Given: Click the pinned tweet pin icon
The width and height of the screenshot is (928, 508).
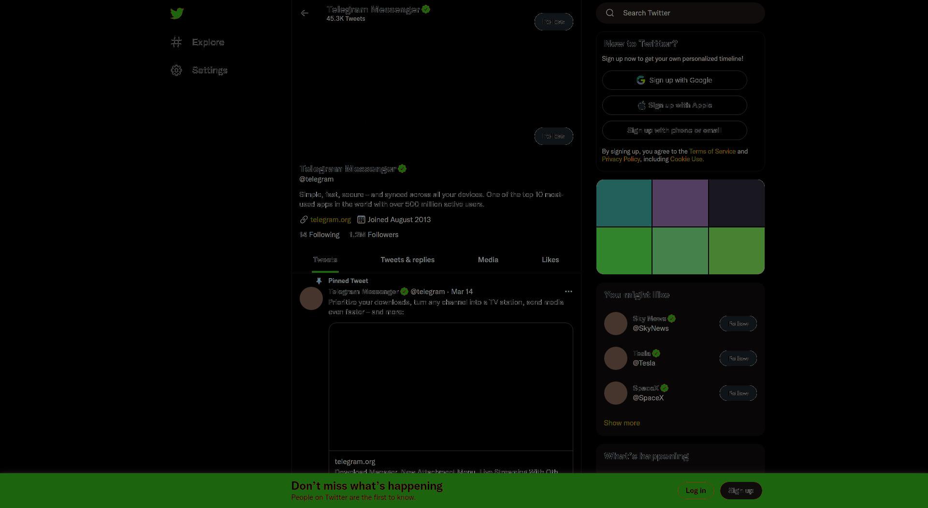Looking at the screenshot, I should tap(319, 281).
